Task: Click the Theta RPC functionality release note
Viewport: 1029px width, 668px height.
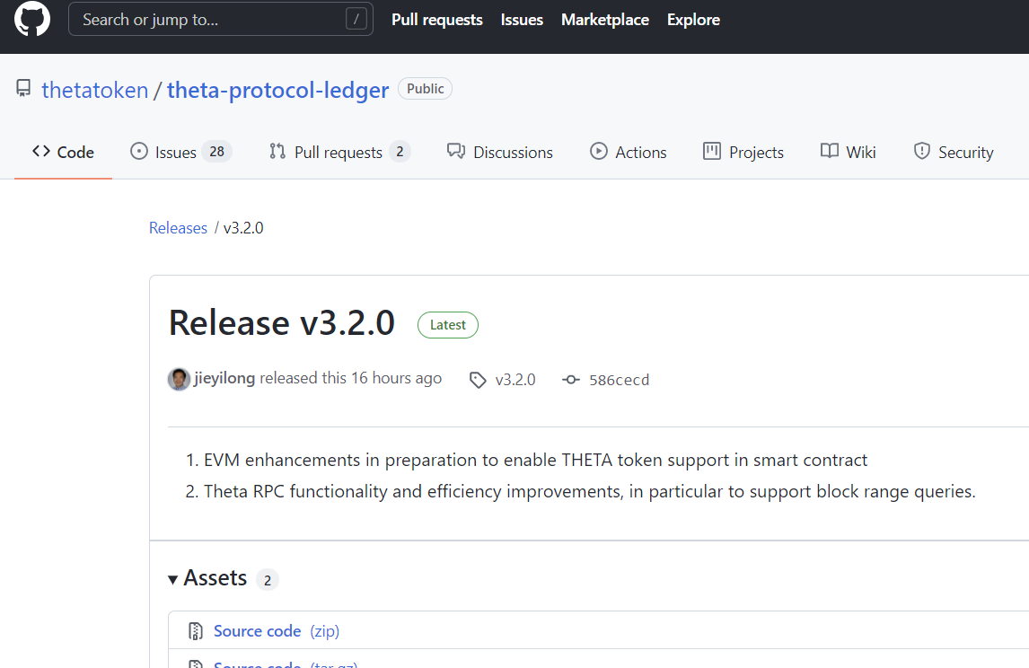Action: tap(589, 491)
